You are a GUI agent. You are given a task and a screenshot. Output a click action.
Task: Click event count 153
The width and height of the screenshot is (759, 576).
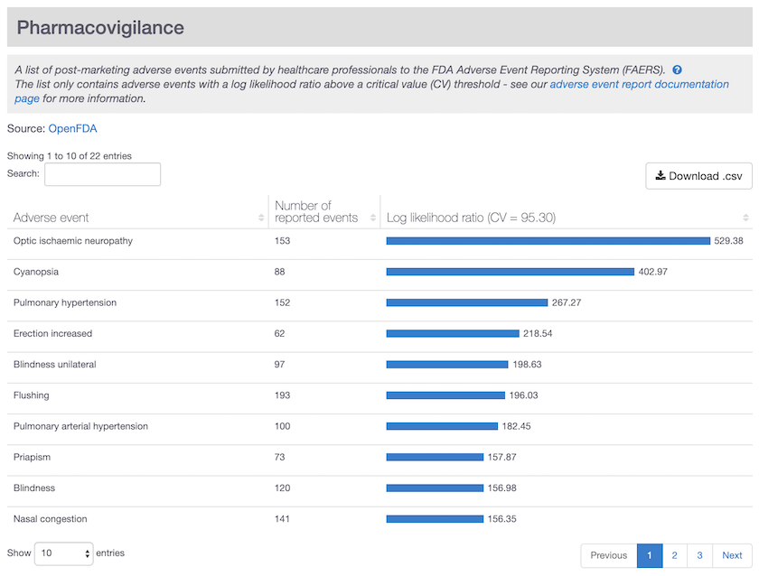[x=282, y=241]
